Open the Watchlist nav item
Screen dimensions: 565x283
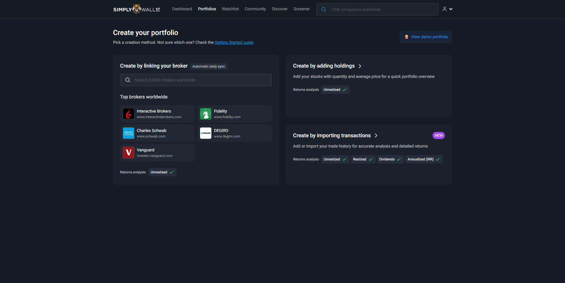pyautogui.click(x=230, y=9)
